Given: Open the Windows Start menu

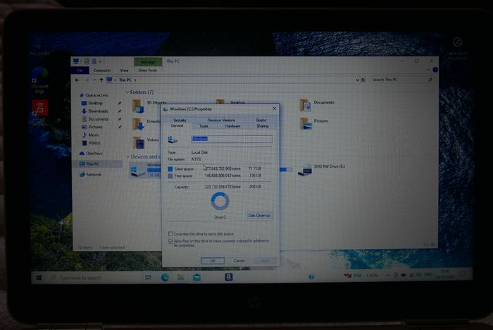Looking at the screenshot, I should tap(39, 277).
